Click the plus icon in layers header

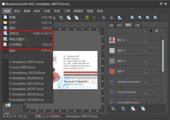pos(151,31)
